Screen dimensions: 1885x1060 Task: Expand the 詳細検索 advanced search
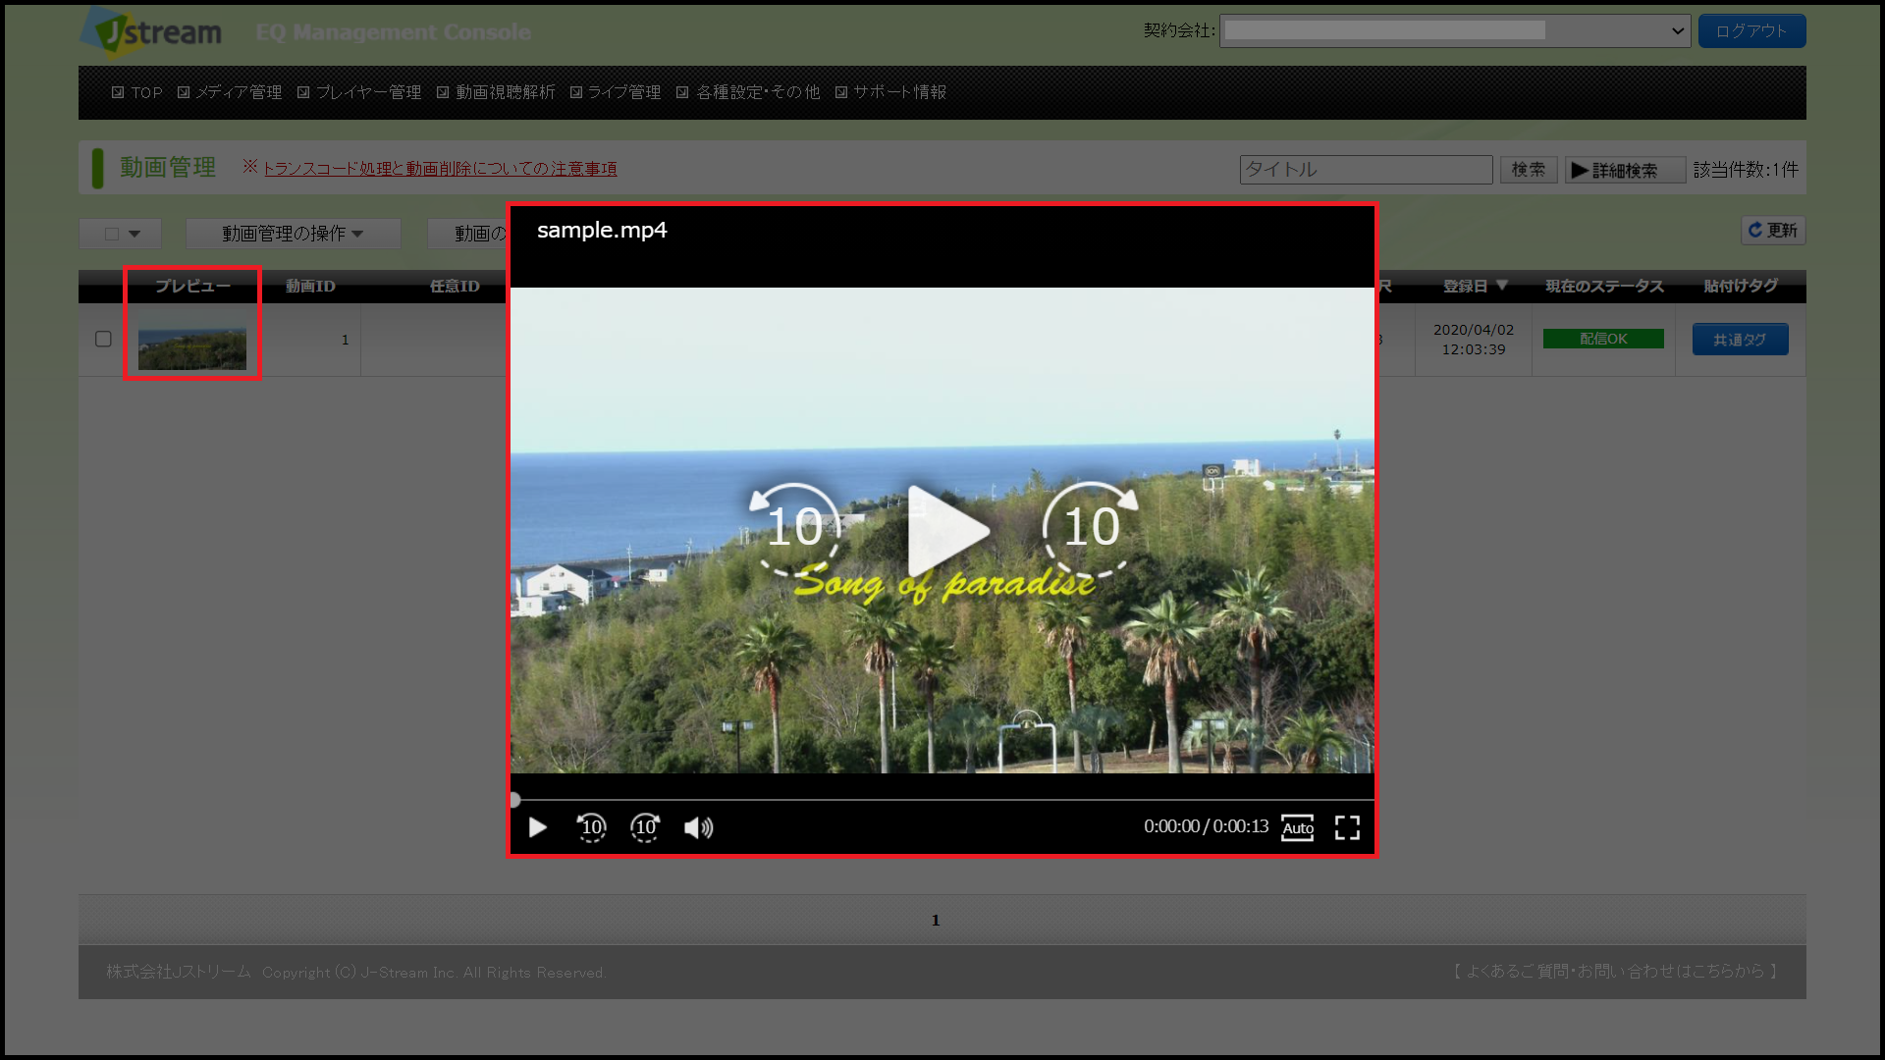[1624, 170]
